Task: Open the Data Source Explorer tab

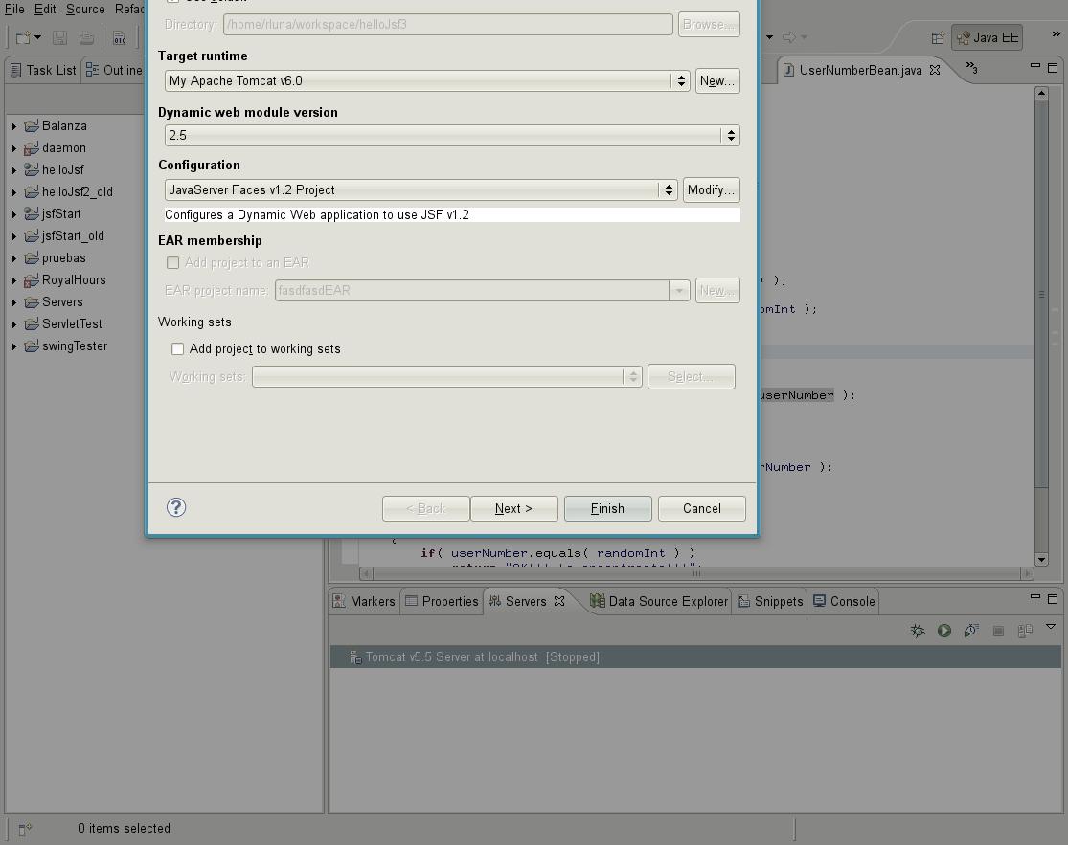Action: pyautogui.click(x=659, y=602)
